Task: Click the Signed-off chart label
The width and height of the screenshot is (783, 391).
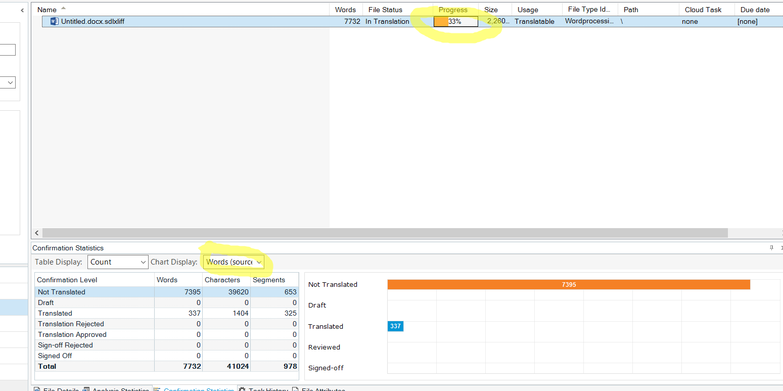Action: [x=326, y=368]
